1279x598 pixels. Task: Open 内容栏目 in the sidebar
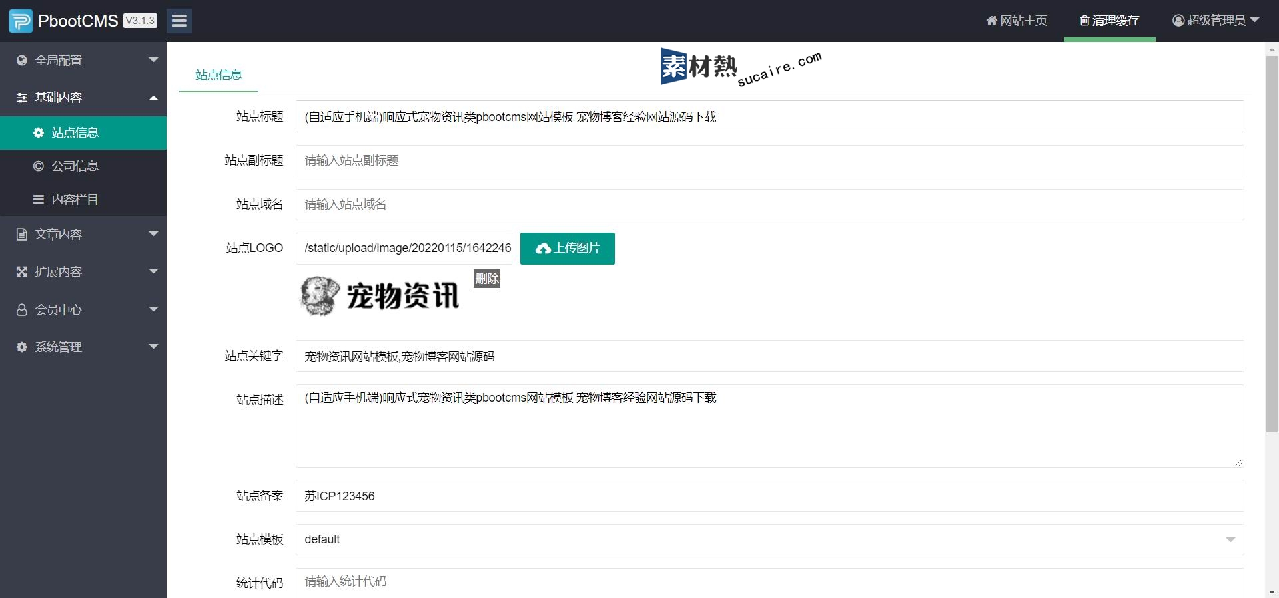tap(83, 200)
